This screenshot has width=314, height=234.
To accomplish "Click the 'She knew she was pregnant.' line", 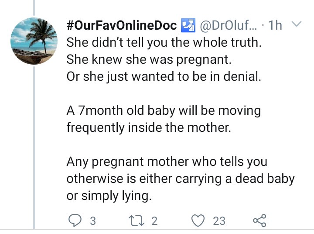I will point(149,59).
